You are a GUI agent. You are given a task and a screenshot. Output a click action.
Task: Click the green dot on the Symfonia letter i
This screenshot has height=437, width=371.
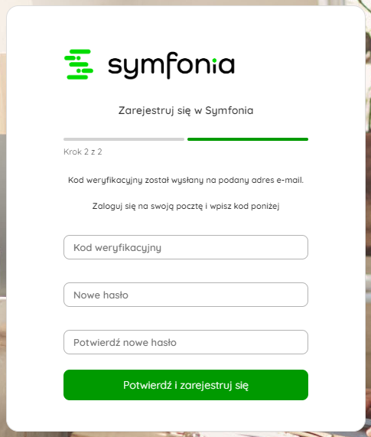point(214,60)
